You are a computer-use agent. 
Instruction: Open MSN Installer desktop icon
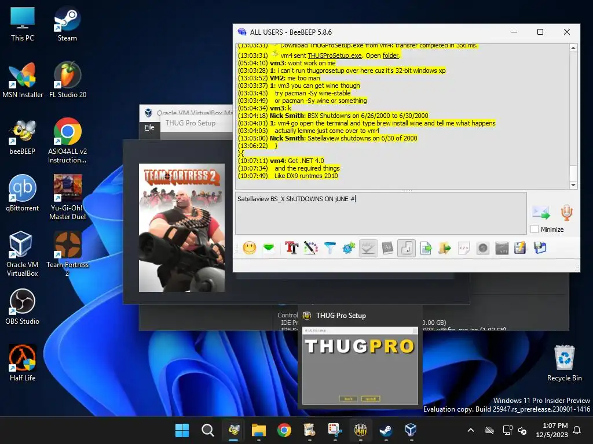coord(23,80)
